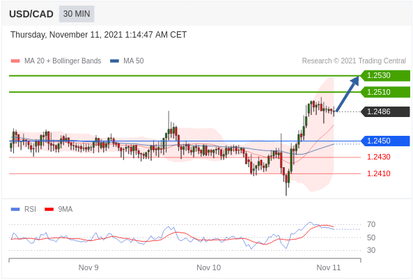Click the pink MA 20 legend swatch
Image resolution: width=413 pixels, height=280 pixels.
pos(15,61)
